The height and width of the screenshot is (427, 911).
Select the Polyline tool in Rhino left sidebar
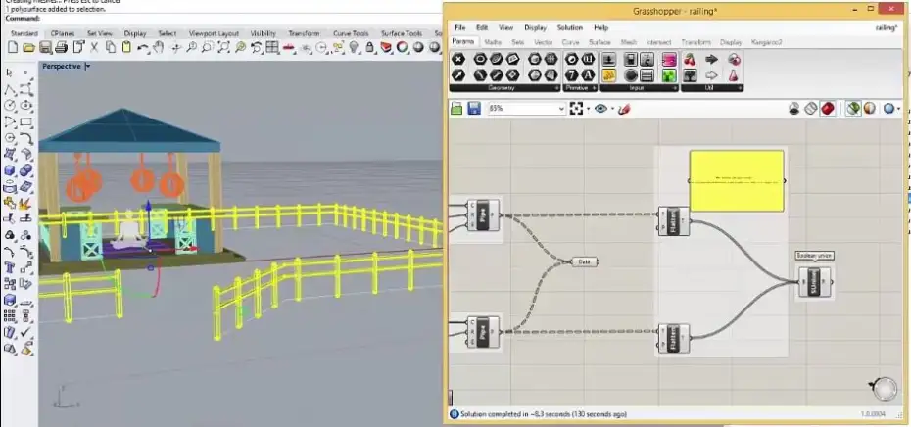[x=10, y=90]
